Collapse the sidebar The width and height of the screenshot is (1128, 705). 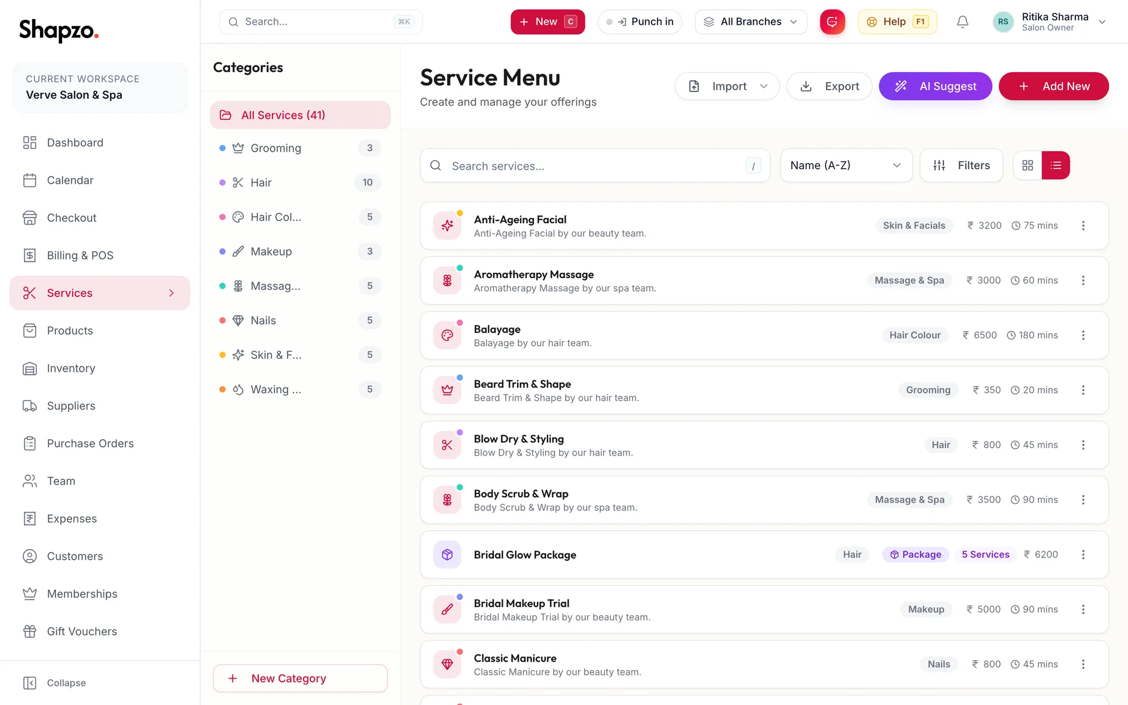(x=55, y=683)
